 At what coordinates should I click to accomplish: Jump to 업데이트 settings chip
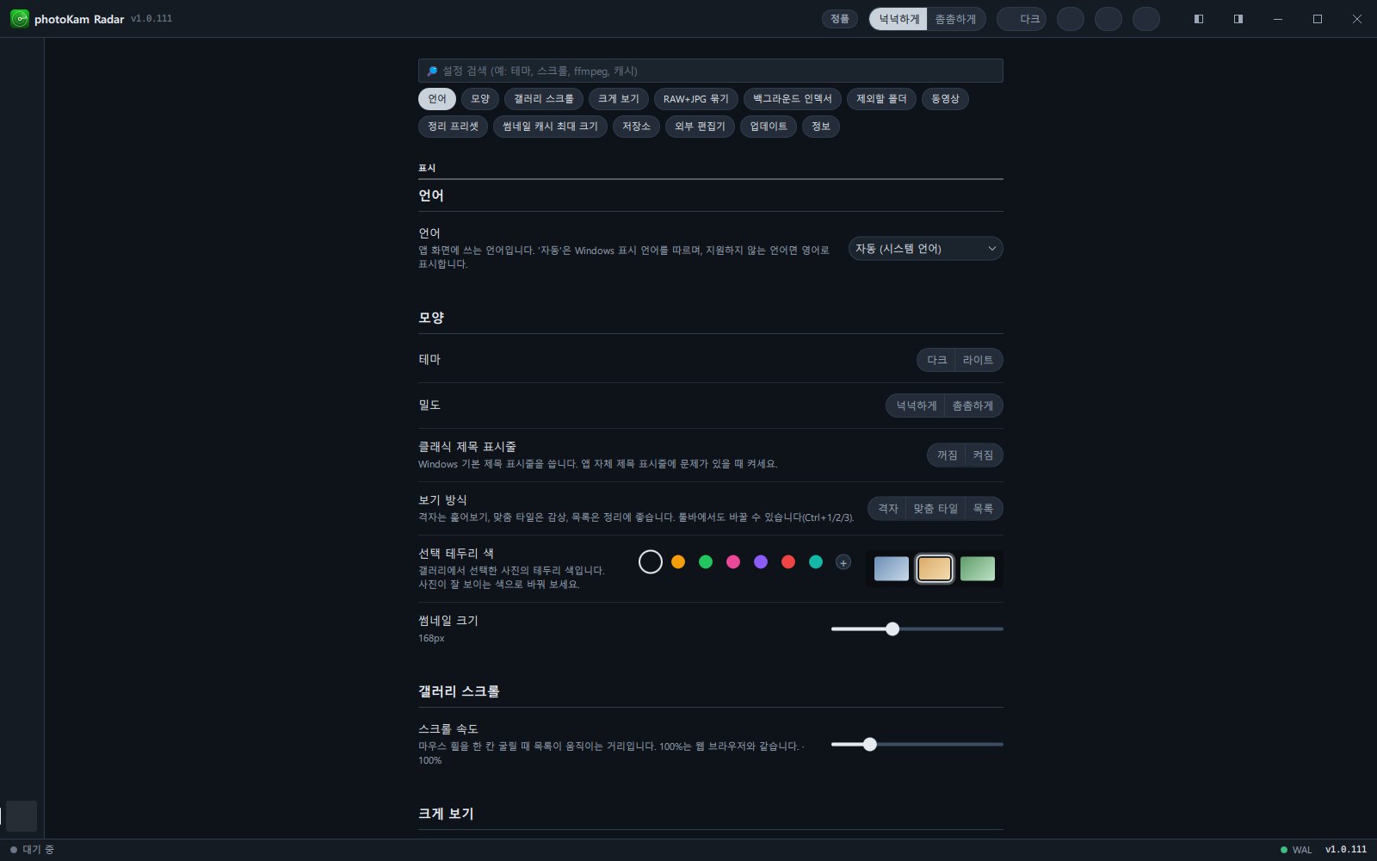point(769,127)
